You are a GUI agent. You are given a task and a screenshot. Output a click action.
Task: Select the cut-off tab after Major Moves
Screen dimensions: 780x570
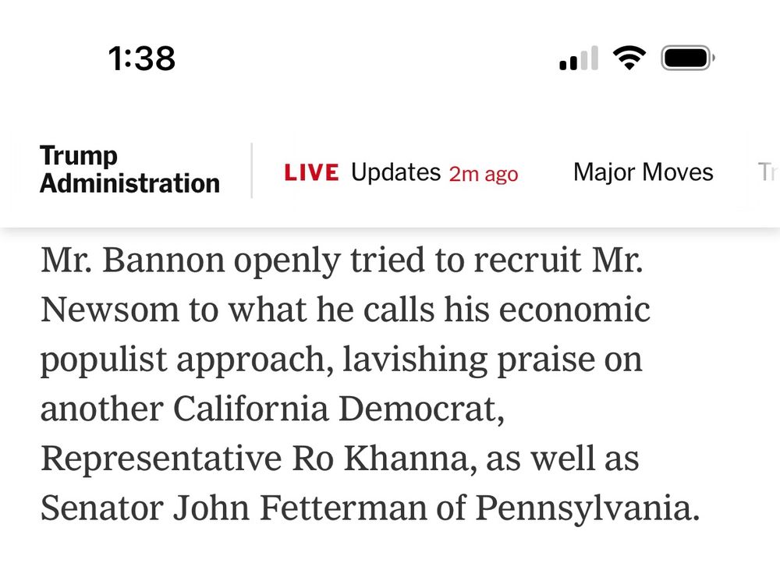pos(766,172)
